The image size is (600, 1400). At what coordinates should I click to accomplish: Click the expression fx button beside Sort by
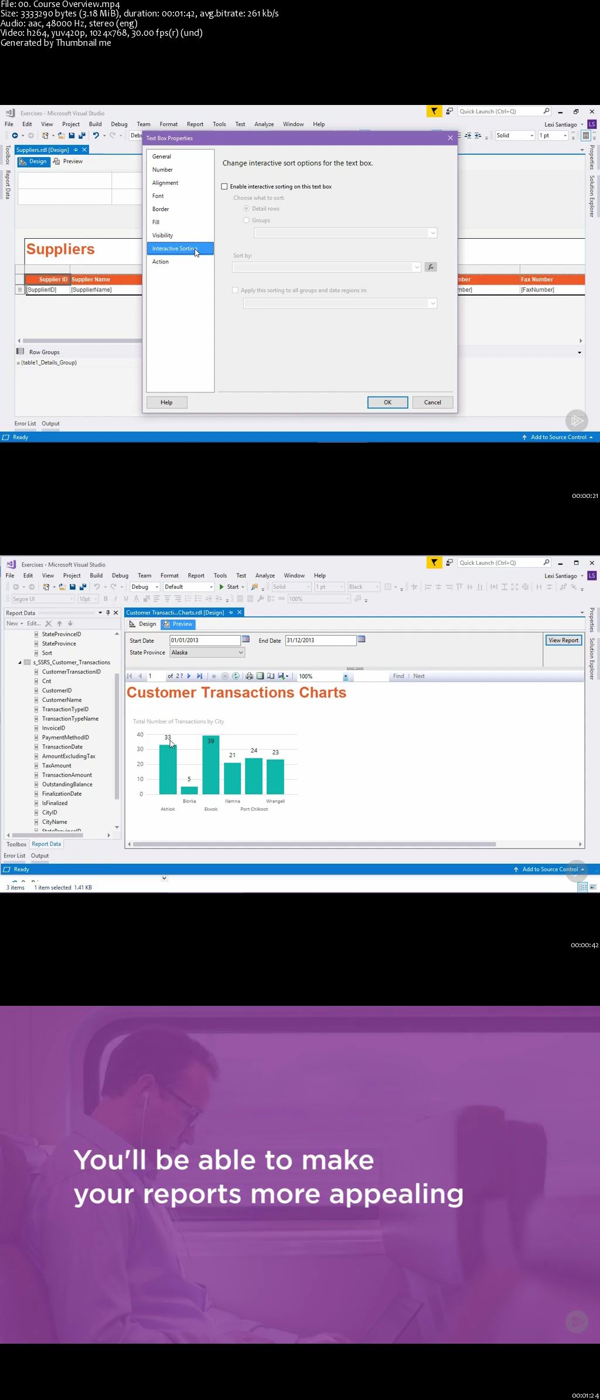(431, 267)
